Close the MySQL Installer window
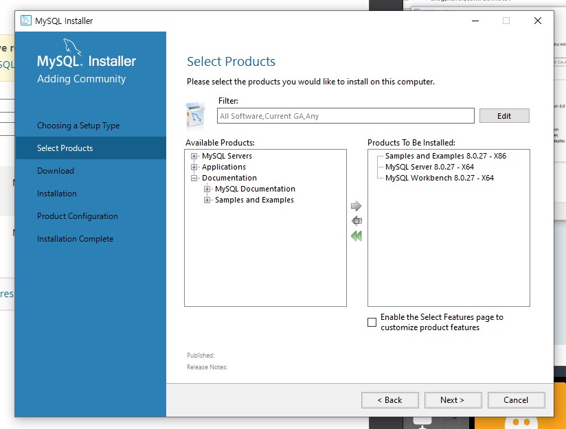566x429 pixels. coord(537,21)
